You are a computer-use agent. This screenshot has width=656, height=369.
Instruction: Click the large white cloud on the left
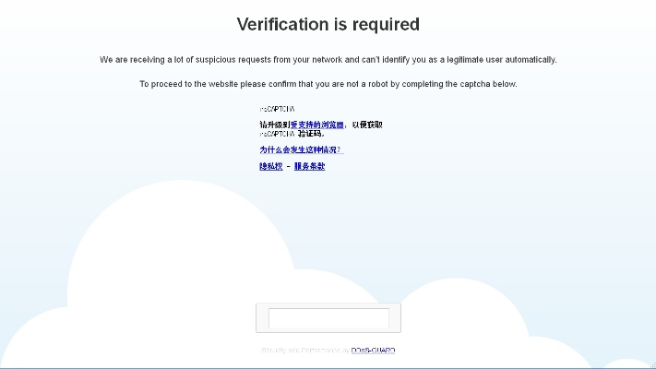(x=138, y=277)
